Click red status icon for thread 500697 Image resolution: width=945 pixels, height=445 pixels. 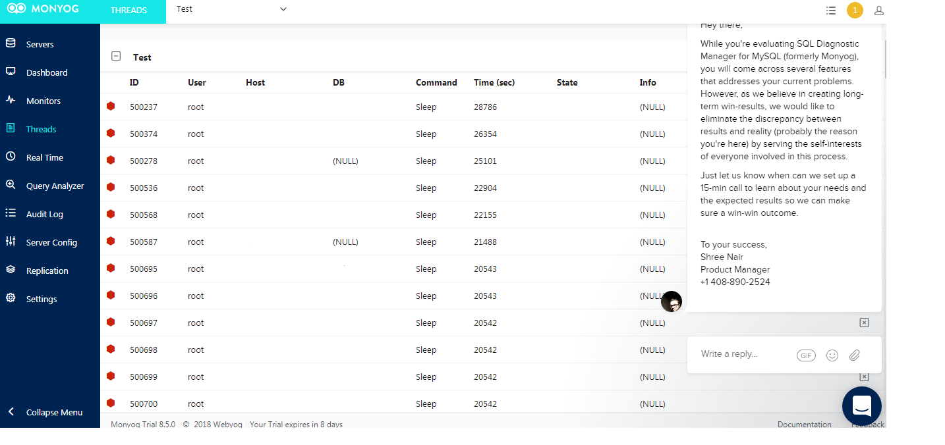pos(111,322)
